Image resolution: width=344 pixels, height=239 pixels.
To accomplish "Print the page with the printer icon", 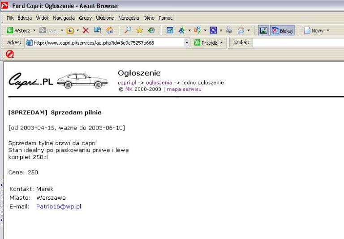I will 229,30.
